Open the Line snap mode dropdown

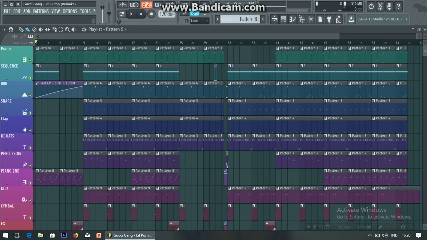click(x=199, y=21)
